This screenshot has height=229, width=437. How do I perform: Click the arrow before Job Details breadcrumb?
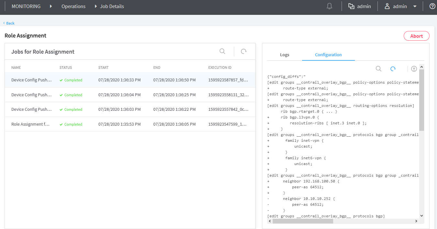tap(96, 6)
